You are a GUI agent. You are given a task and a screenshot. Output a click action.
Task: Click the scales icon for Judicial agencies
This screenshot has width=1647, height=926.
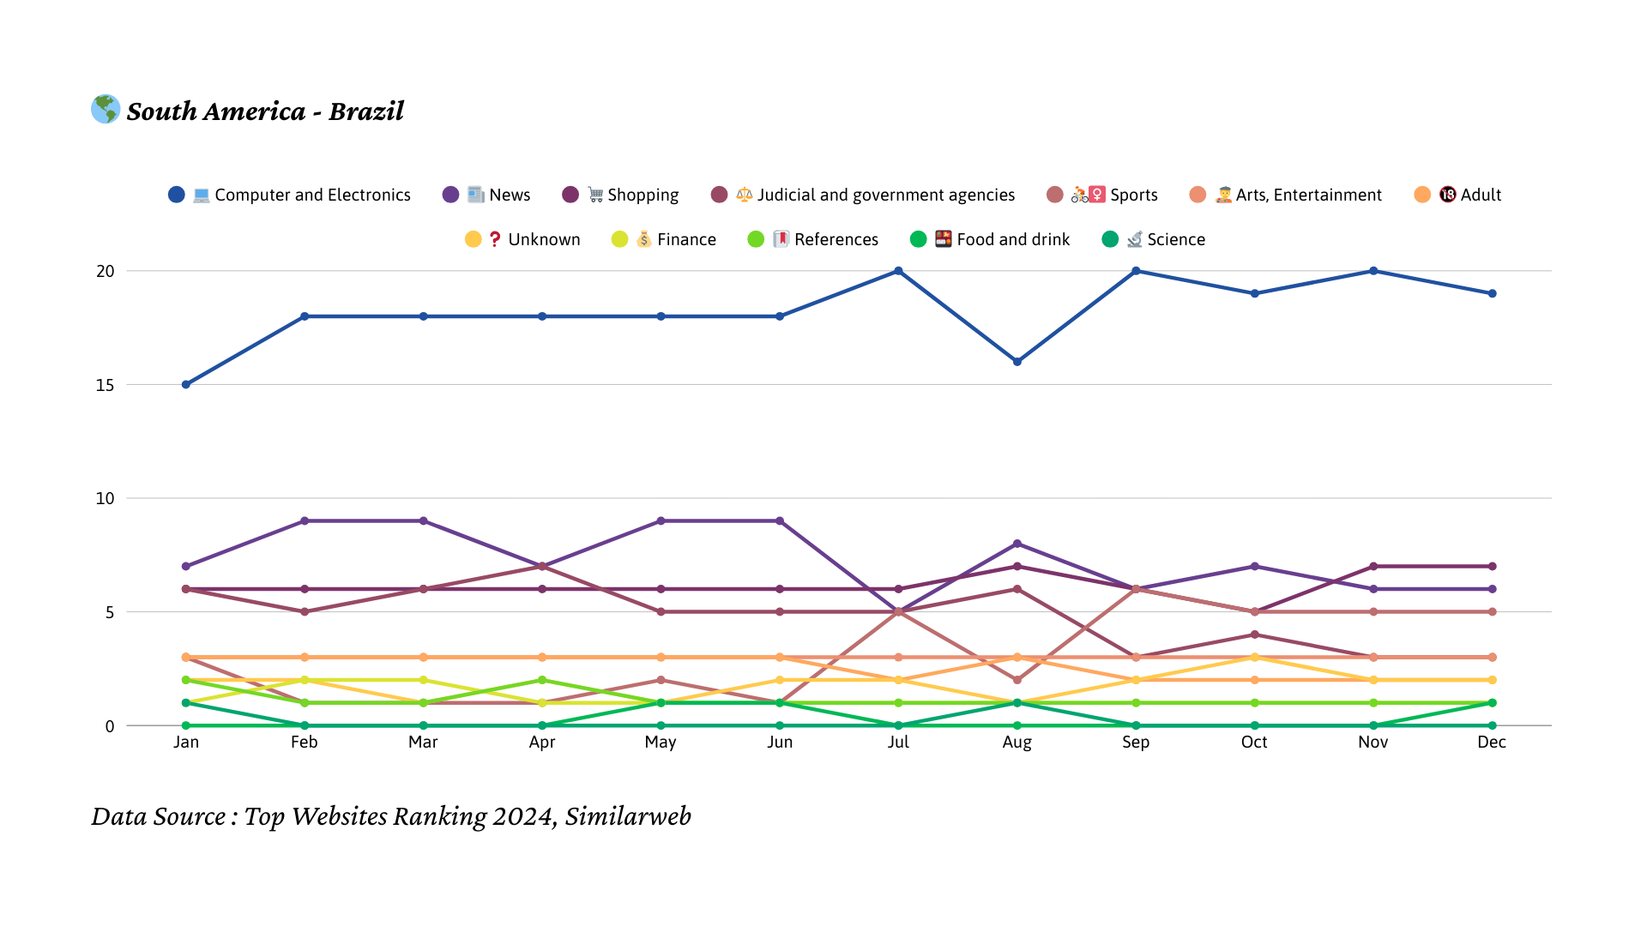(x=745, y=195)
